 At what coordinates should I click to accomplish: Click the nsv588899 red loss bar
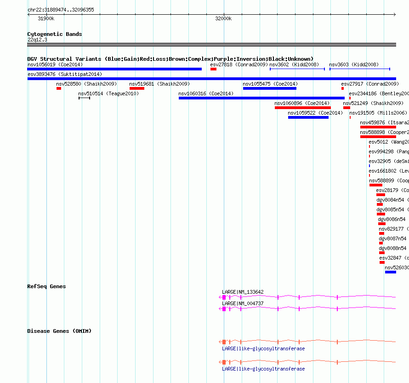(376, 185)
